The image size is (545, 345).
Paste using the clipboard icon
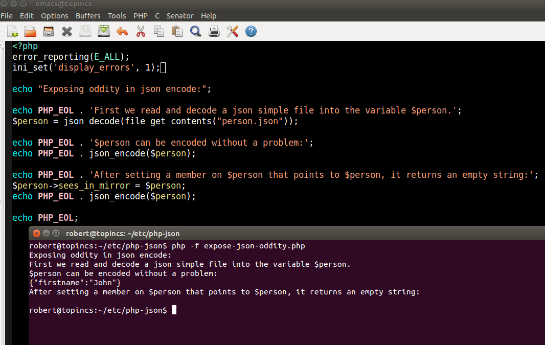click(177, 32)
